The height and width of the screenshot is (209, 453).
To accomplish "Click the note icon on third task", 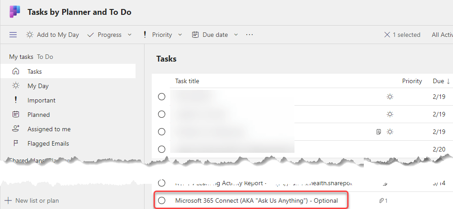I will 379,132.
